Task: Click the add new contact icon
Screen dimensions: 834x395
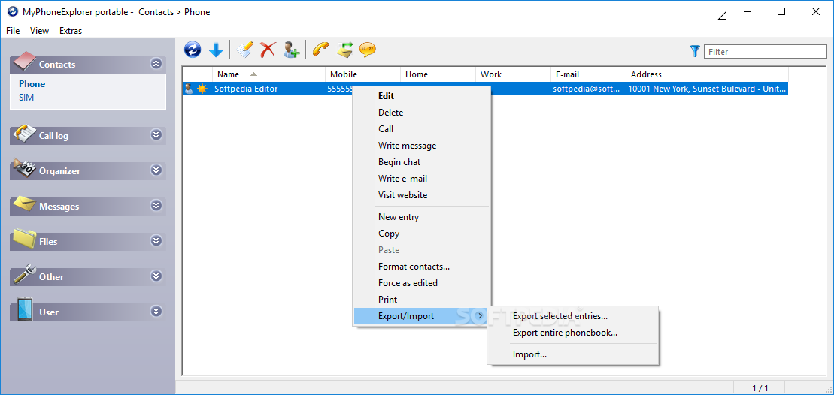Action: (291, 50)
